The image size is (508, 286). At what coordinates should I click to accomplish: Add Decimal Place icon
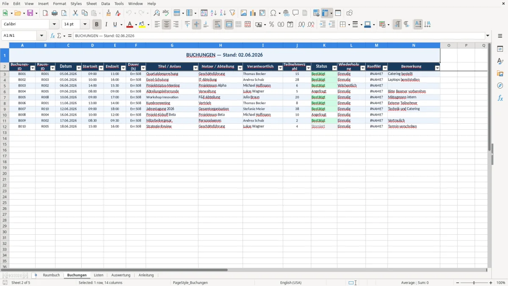click(x=301, y=25)
